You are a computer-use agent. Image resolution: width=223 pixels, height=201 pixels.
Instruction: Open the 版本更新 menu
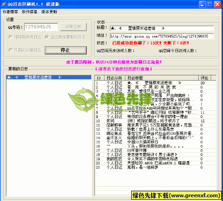(49, 12)
